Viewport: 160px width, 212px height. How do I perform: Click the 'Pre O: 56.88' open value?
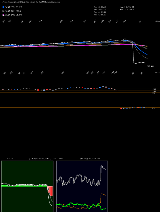100,7
